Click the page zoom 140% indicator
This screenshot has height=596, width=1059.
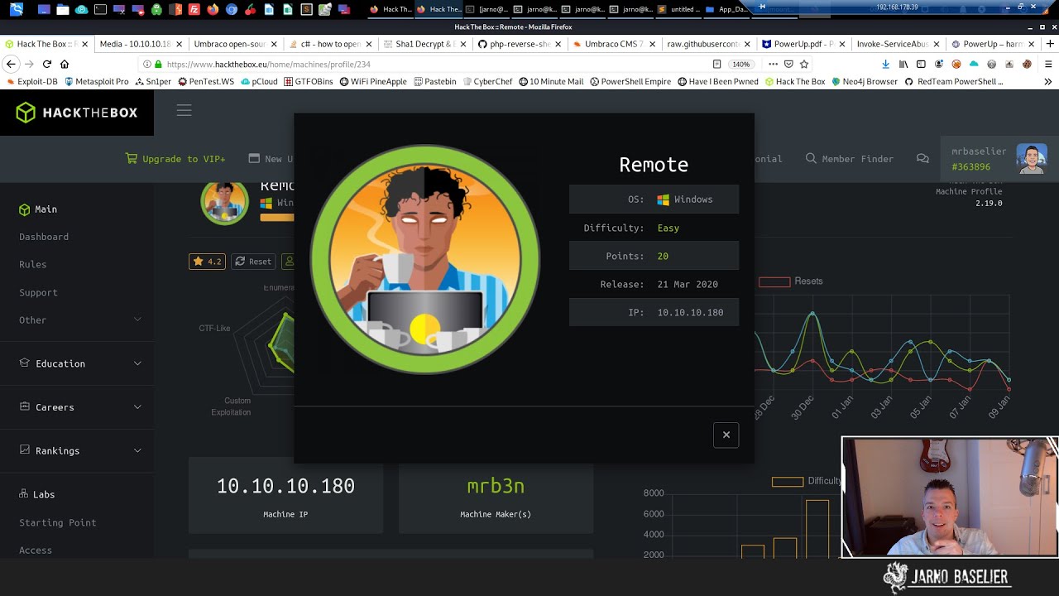(740, 64)
